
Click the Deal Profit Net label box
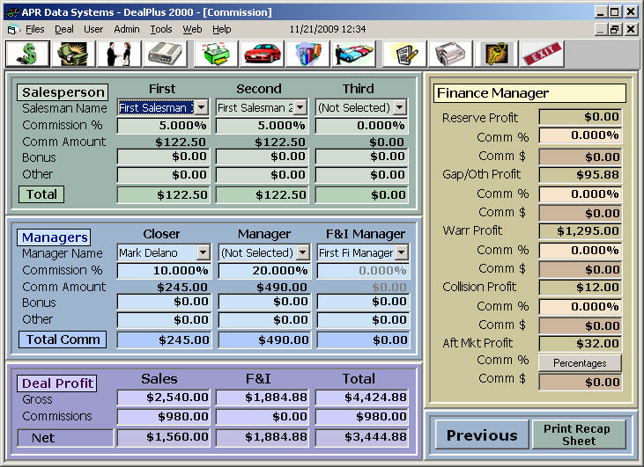[65, 438]
